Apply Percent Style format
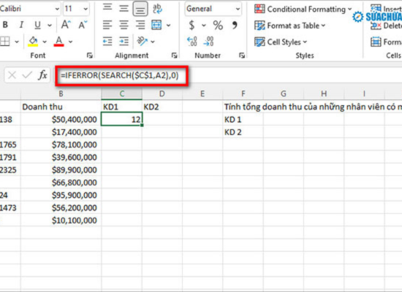 pos(218,25)
